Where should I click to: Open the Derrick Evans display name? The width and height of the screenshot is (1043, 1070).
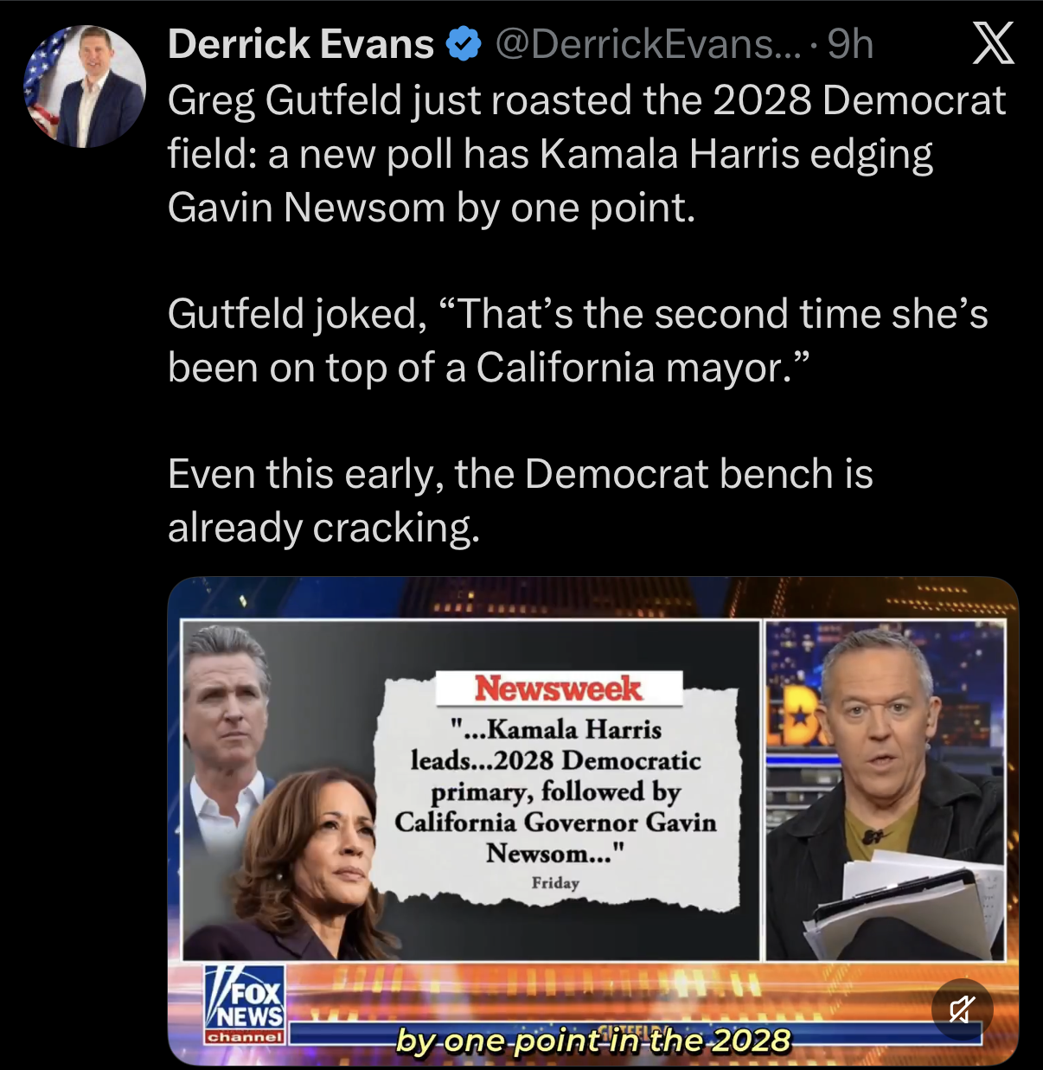(301, 44)
